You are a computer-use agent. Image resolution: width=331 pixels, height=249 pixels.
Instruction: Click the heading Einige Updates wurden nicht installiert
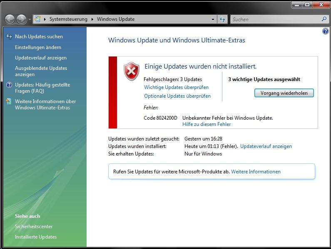(201, 67)
